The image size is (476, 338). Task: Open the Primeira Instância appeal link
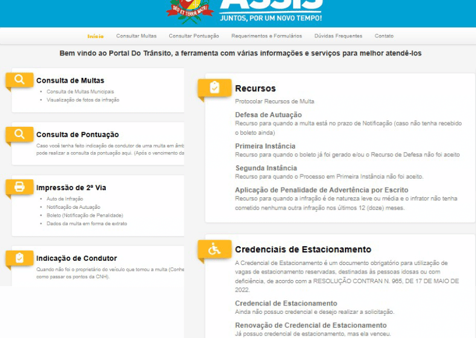[265, 146]
